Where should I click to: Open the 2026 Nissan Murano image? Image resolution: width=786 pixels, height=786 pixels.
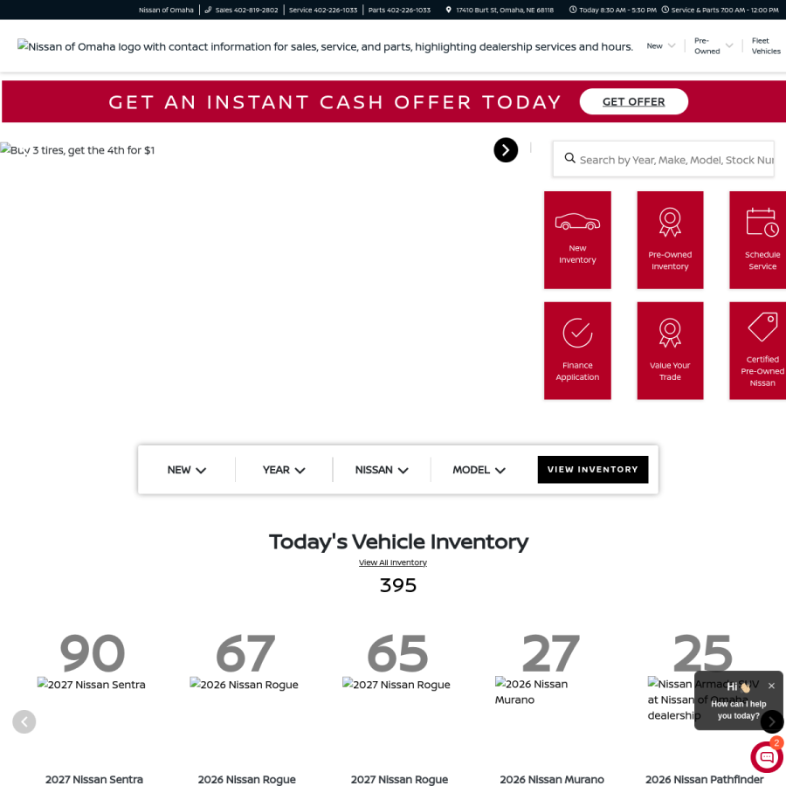pyautogui.click(x=531, y=692)
